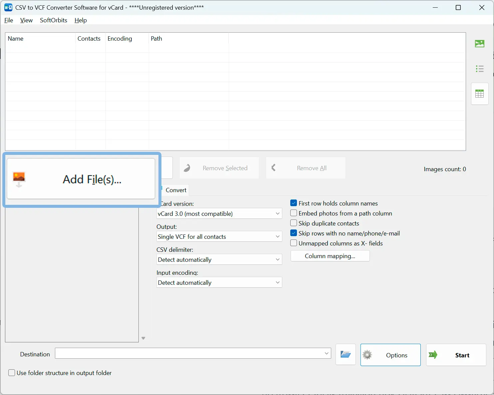The image size is (494, 395).
Task: Click the Path column header
Action: click(189, 39)
